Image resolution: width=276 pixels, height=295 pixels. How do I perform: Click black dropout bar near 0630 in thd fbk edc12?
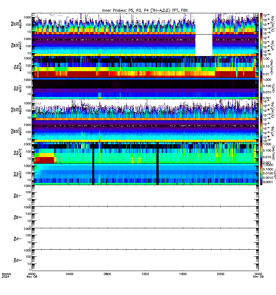click(93, 153)
